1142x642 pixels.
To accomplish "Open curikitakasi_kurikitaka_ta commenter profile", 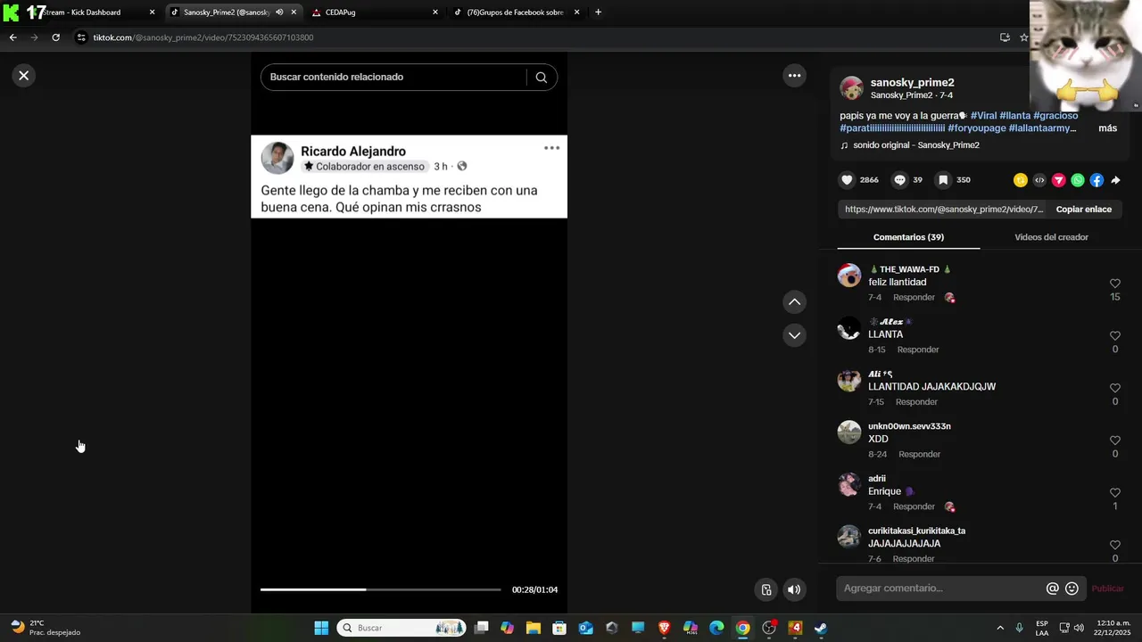I will [916, 531].
